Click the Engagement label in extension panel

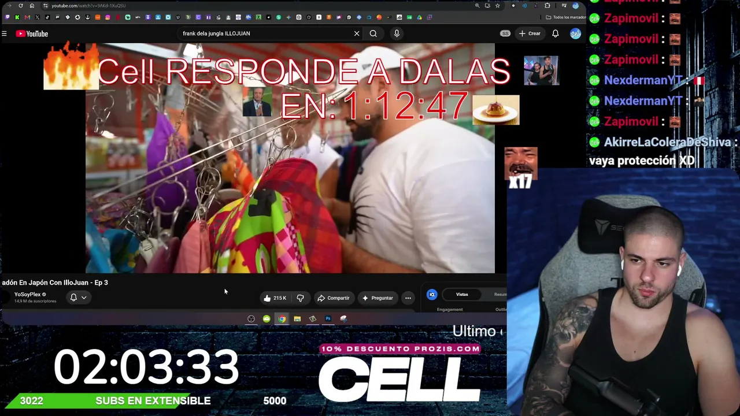coord(450,310)
